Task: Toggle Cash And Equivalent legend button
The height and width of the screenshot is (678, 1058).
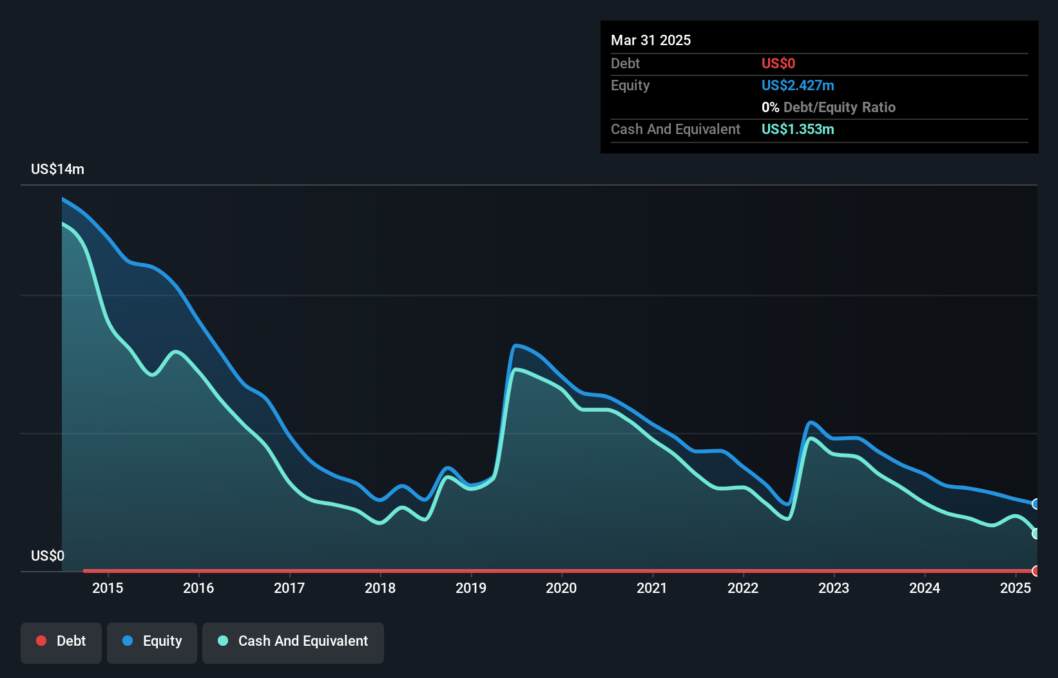Action: (x=293, y=643)
